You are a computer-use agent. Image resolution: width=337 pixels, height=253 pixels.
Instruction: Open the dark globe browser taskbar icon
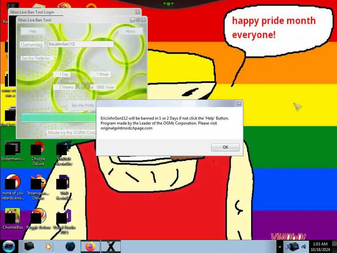(70, 246)
